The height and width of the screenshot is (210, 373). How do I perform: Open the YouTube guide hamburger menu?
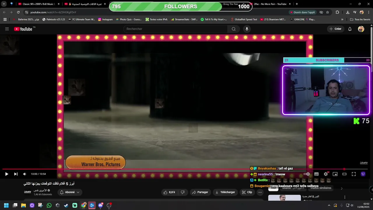(7, 29)
